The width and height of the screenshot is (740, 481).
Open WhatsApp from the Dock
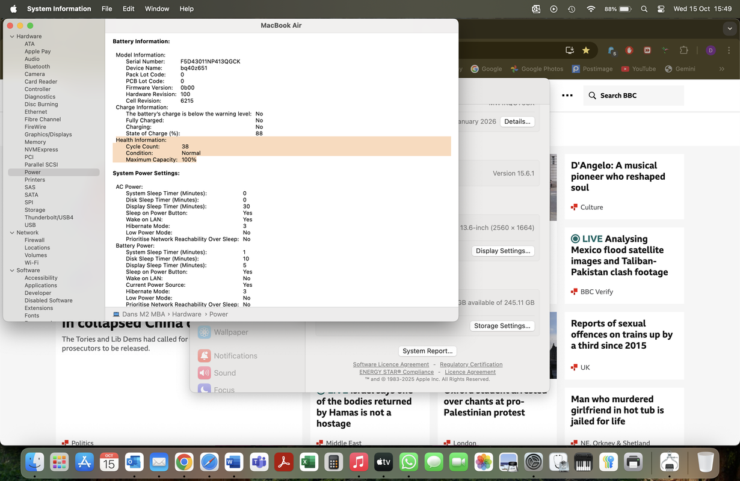409,462
